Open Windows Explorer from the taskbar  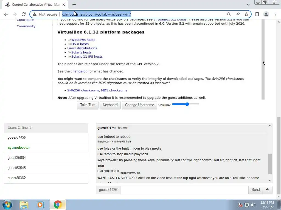coord(24,205)
